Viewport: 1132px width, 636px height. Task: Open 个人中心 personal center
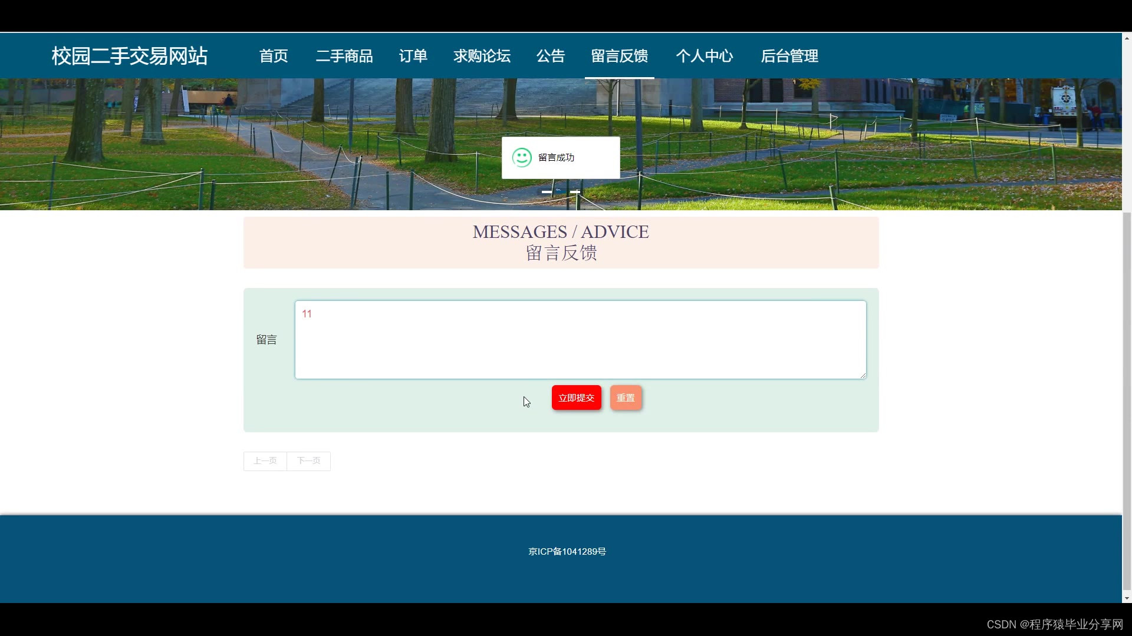705,56
